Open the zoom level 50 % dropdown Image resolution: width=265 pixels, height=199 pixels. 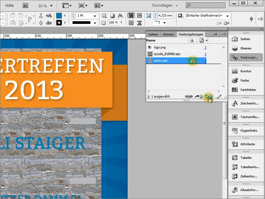51,6
